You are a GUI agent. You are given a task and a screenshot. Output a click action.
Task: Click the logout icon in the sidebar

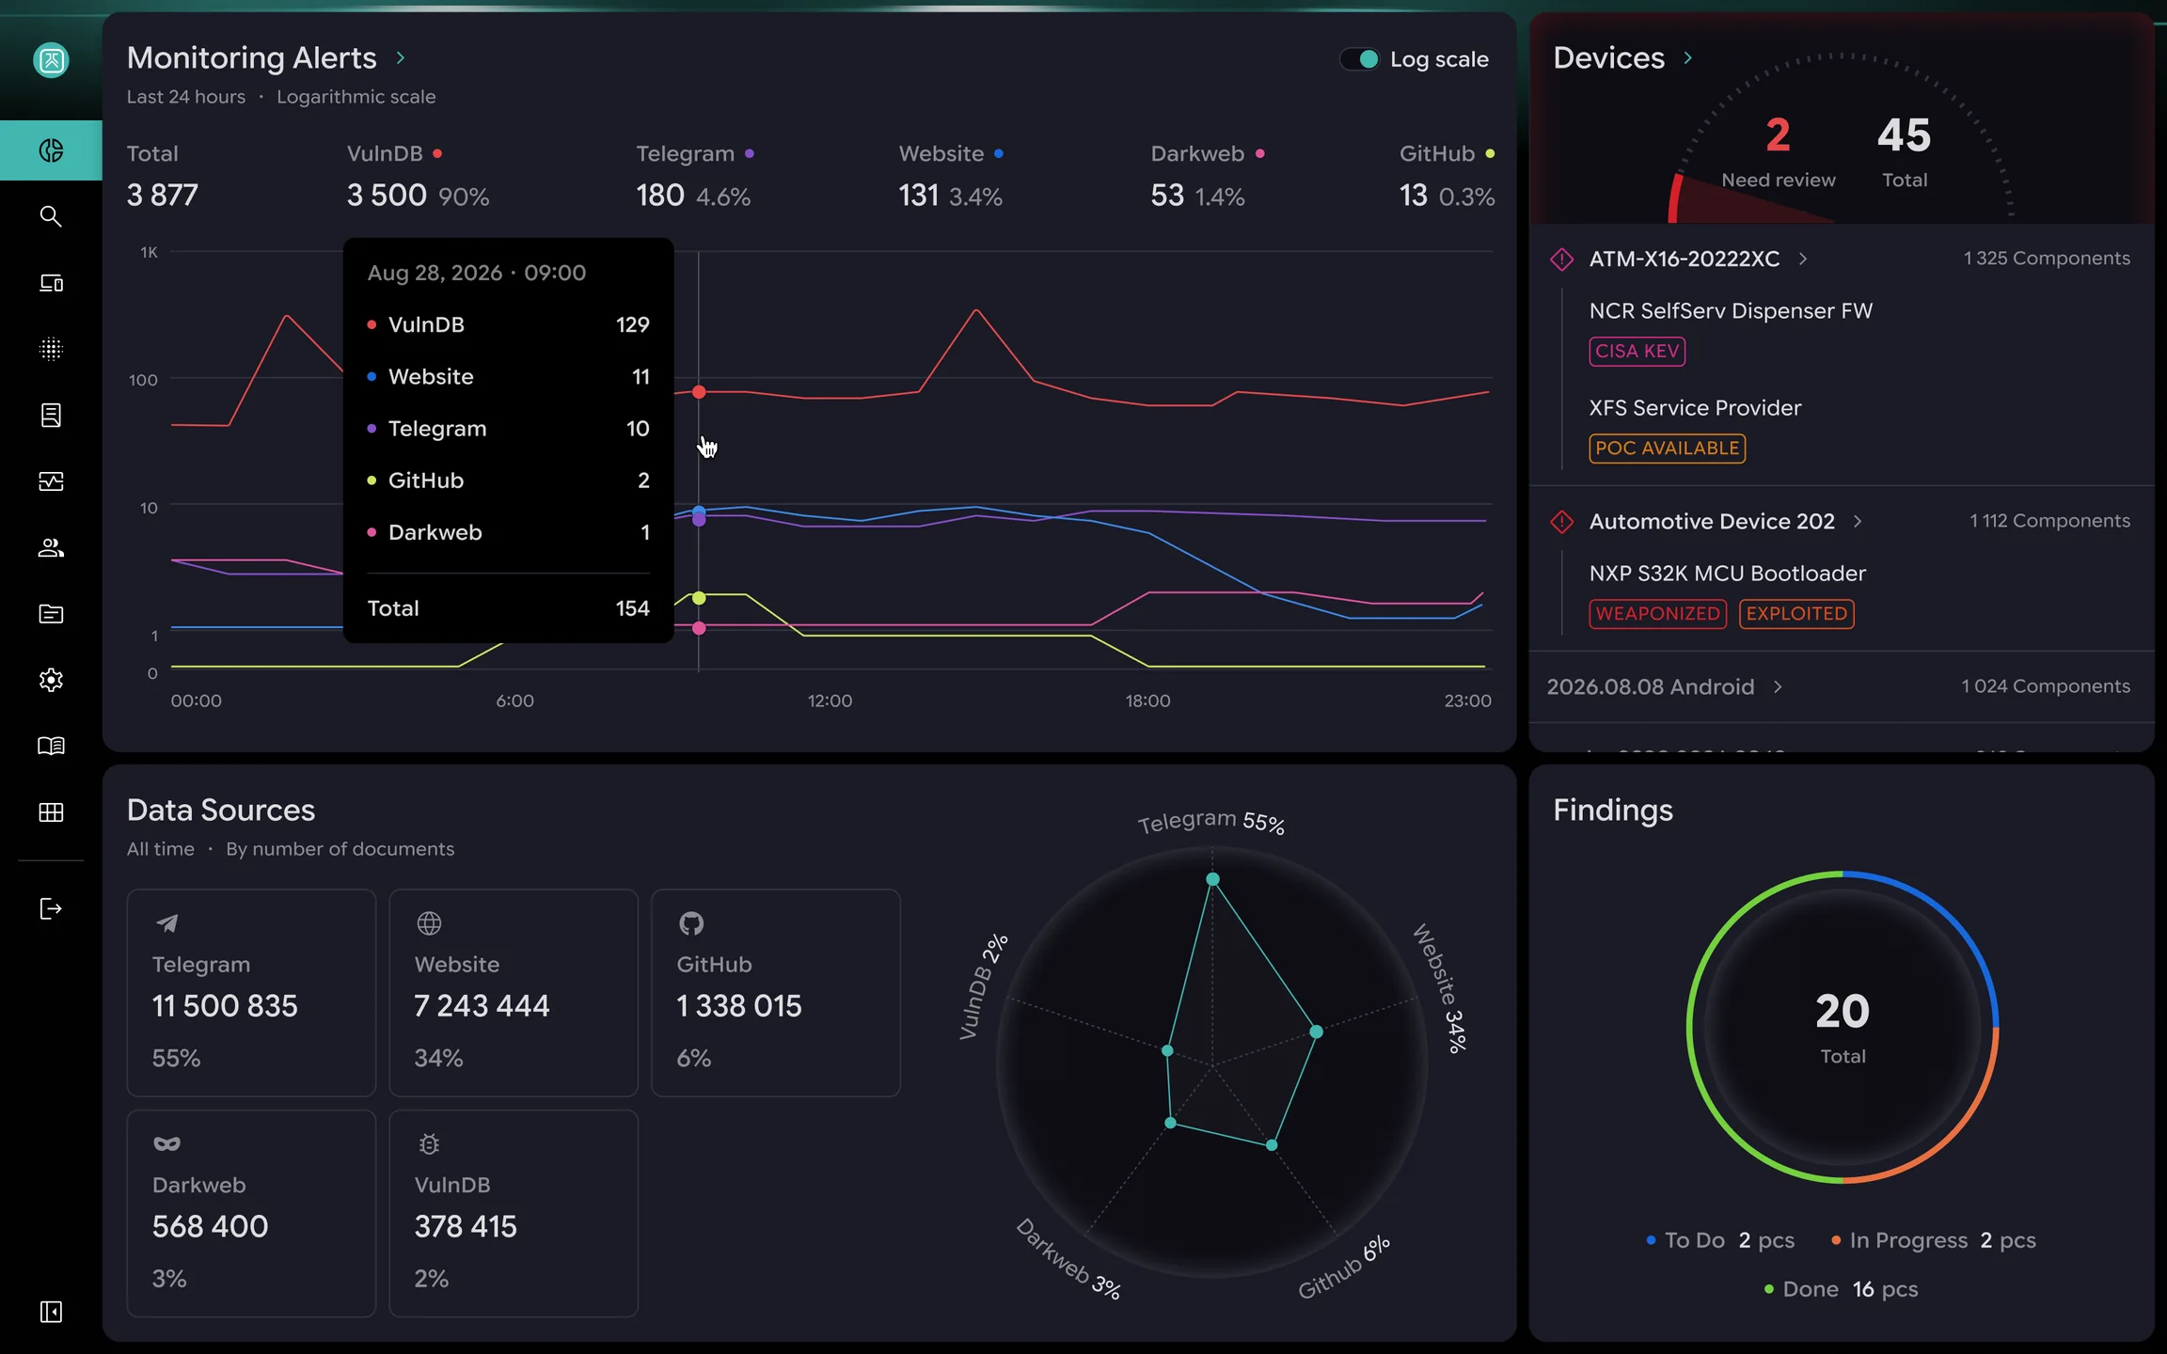pyautogui.click(x=51, y=908)
